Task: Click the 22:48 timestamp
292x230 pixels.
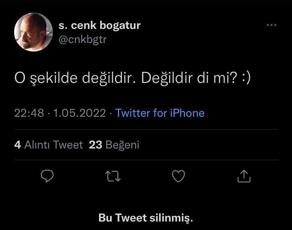Action: [x=29, y=113]
